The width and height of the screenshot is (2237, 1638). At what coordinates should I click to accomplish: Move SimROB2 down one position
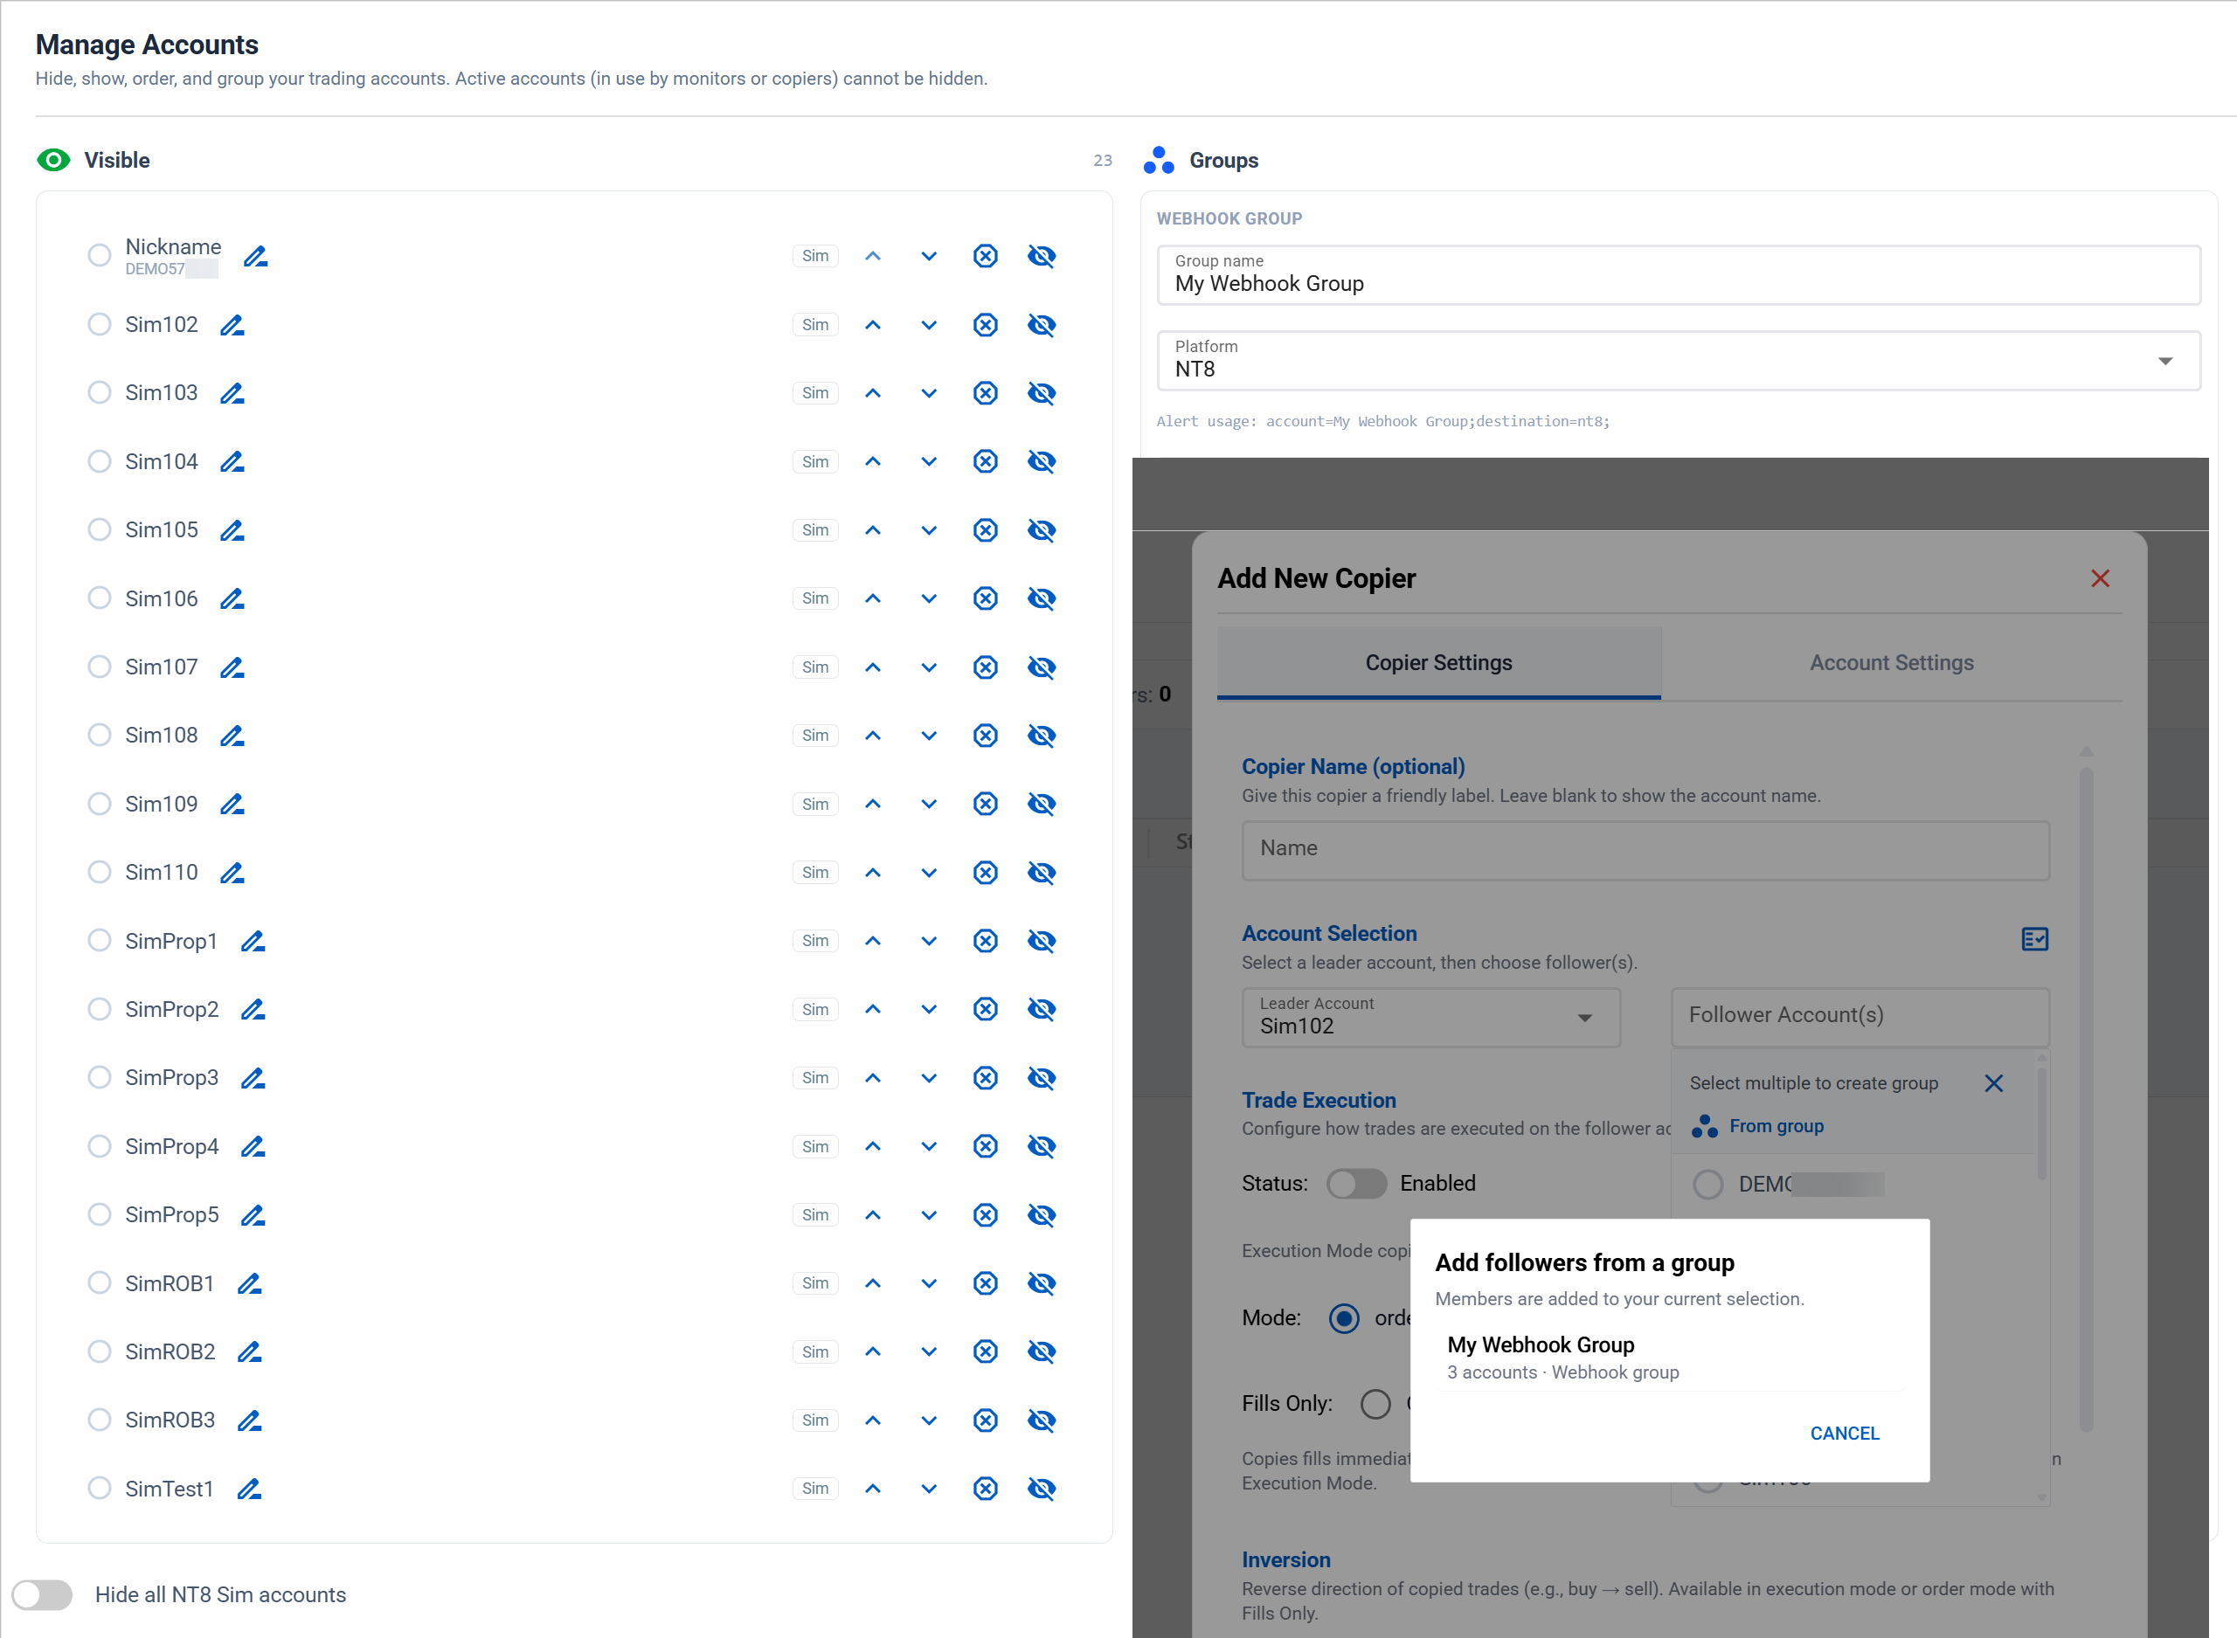(x=929, y=1351)
